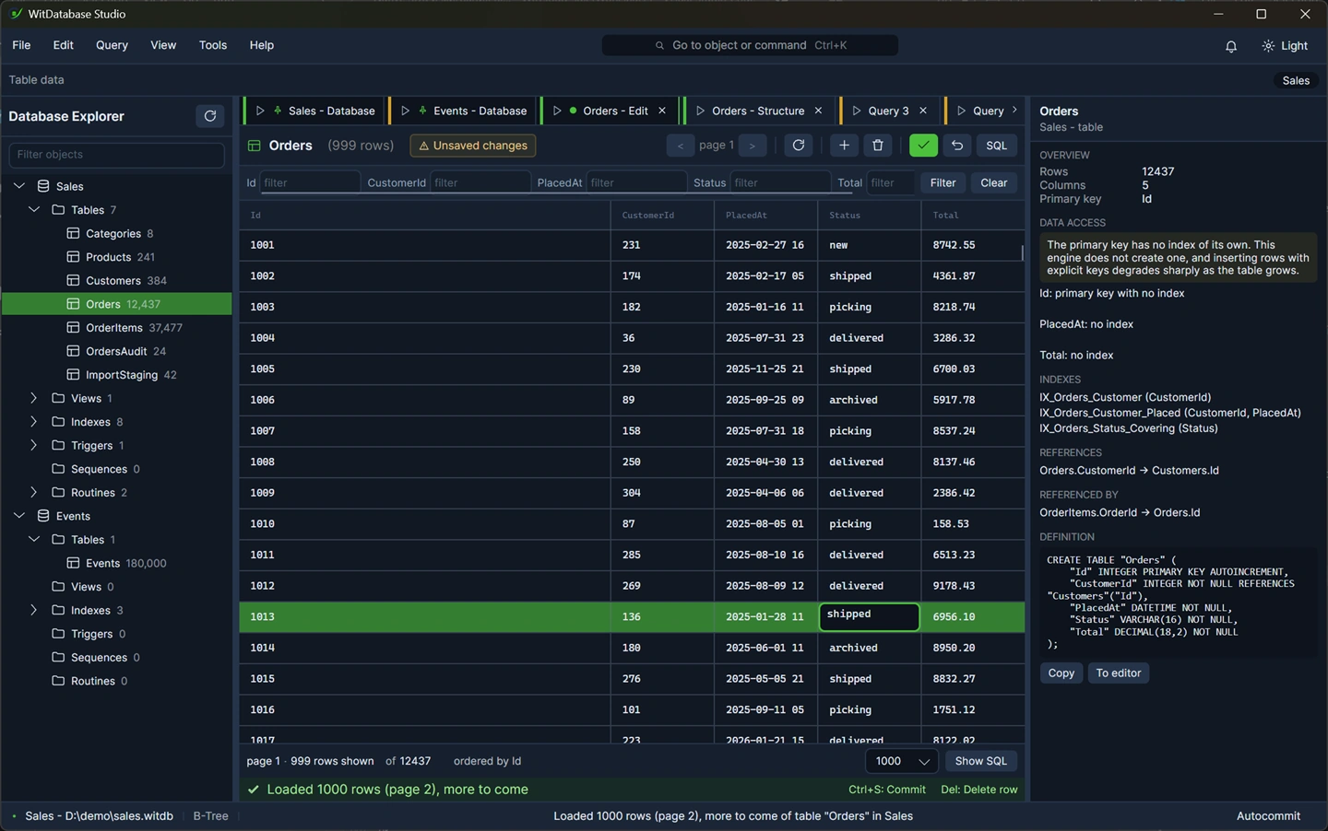Click the Sales Tables folder icon

(58, 210)
